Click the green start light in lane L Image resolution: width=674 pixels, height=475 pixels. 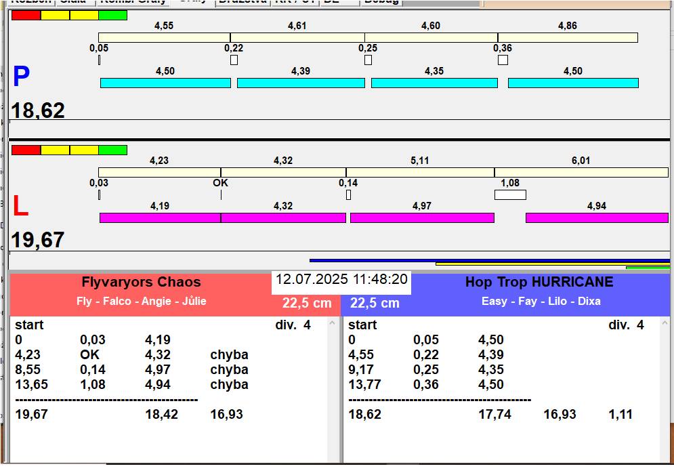click(112, 150)
